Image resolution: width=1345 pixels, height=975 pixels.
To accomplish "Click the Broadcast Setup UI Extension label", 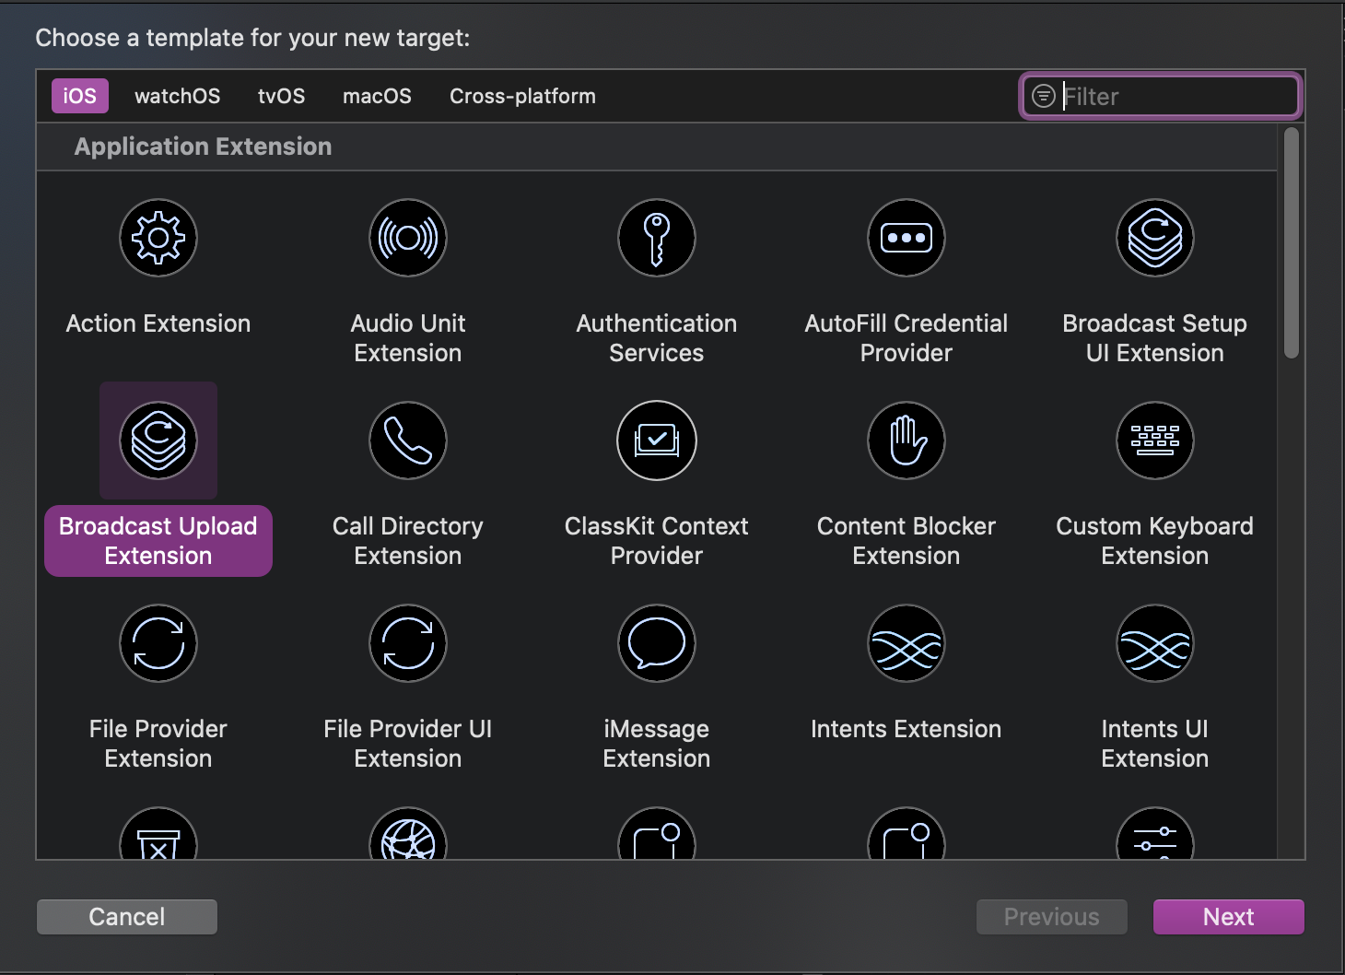I will click(x=1155, y=338).
